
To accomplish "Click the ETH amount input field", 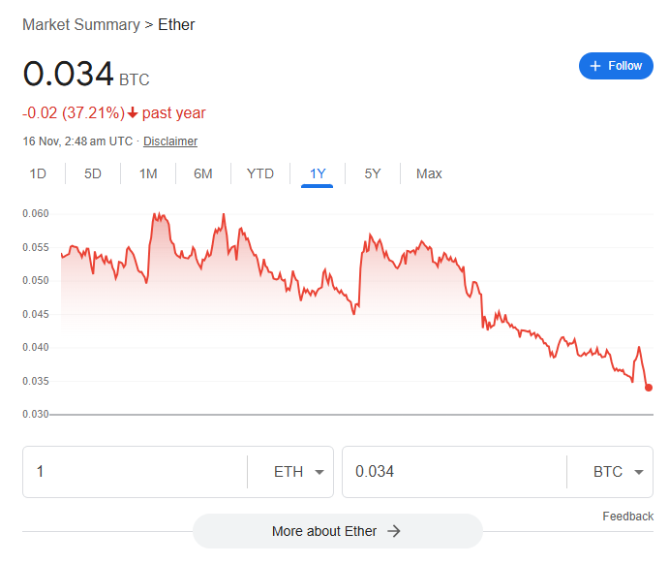I will (x=136, y=472).
